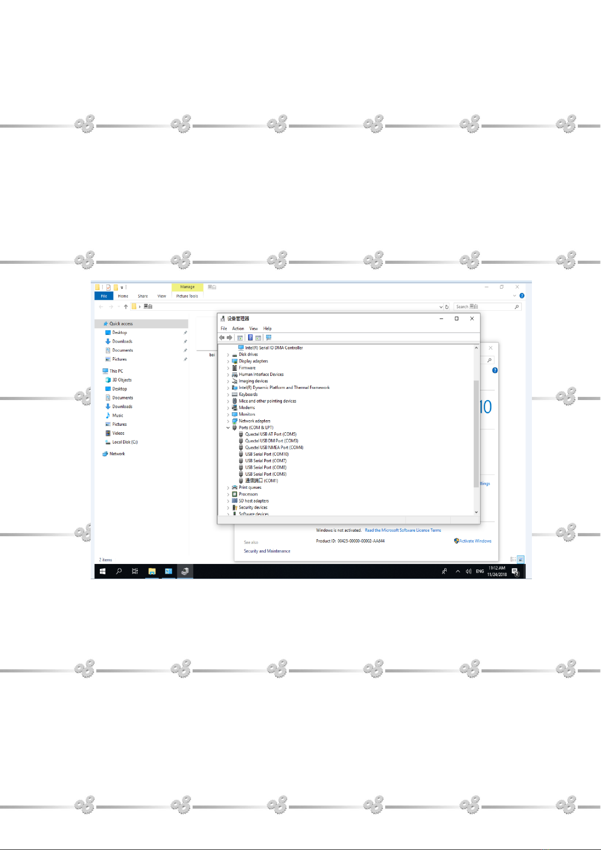Click the Device Manager vertical scrollbar thumb
The height and width of the screenshot is (850, 601).
point(476,434)
